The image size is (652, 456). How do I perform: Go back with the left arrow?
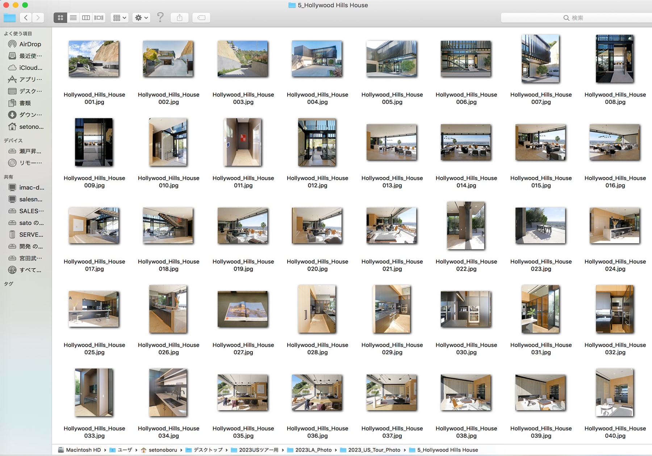point(26,18)
